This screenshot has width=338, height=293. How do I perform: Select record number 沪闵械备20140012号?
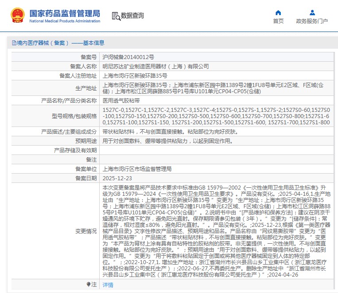coord(128,57)
